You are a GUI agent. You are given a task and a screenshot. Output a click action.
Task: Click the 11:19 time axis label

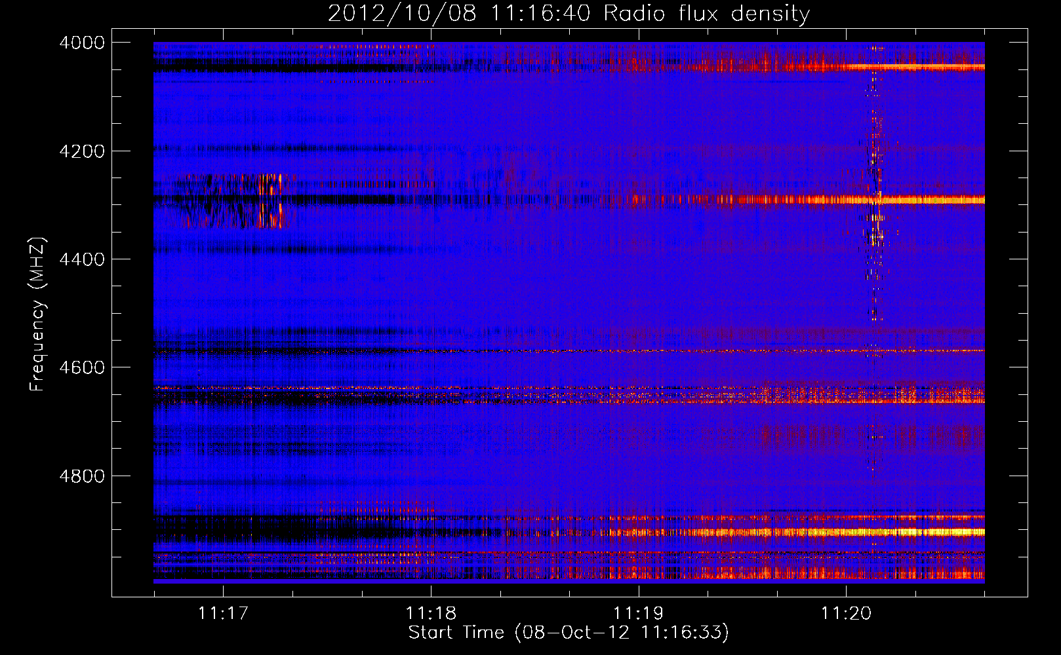(x=638, y=613)
